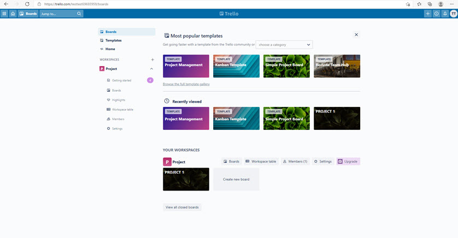
Task: Click the browser address bar URL
Action: (x=76, y=4)
